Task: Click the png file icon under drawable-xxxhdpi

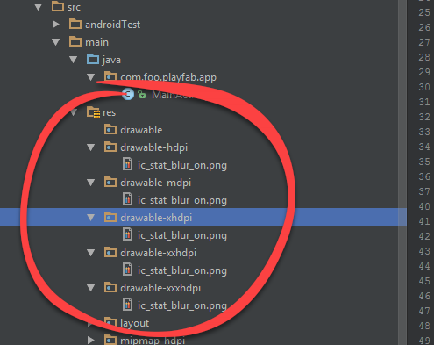Action: [128, 305]
